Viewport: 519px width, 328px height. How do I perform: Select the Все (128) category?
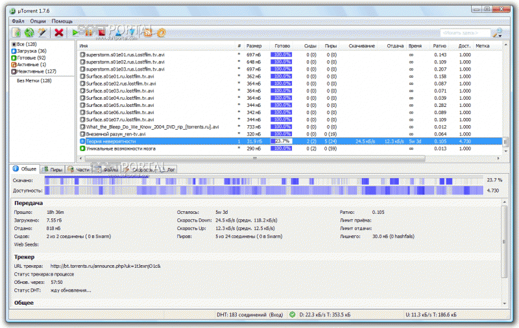(24, 44)
